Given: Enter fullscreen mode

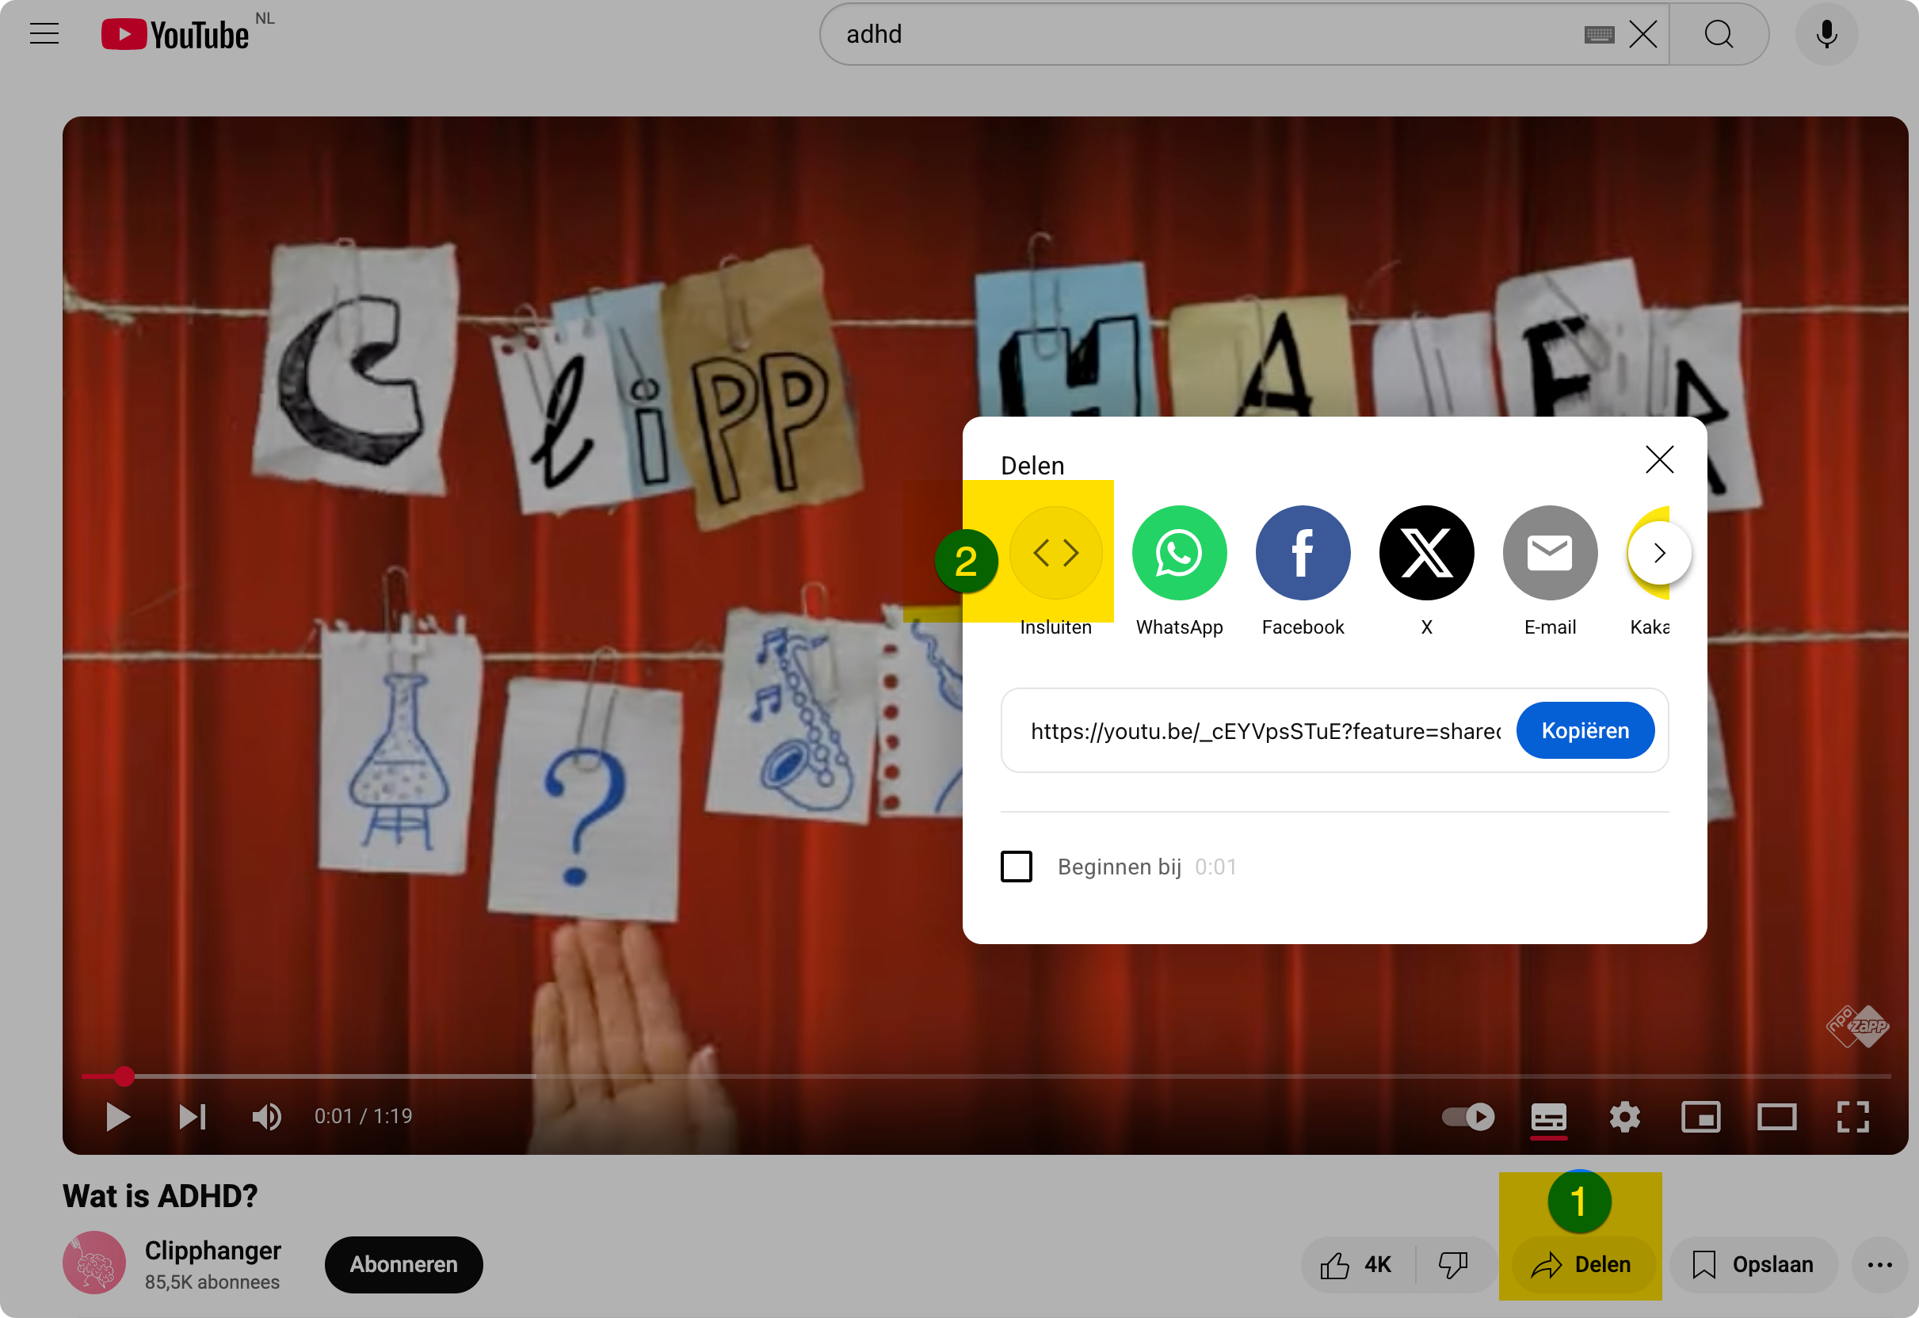Looking at the screenshot, I should pos(1852,1117).
